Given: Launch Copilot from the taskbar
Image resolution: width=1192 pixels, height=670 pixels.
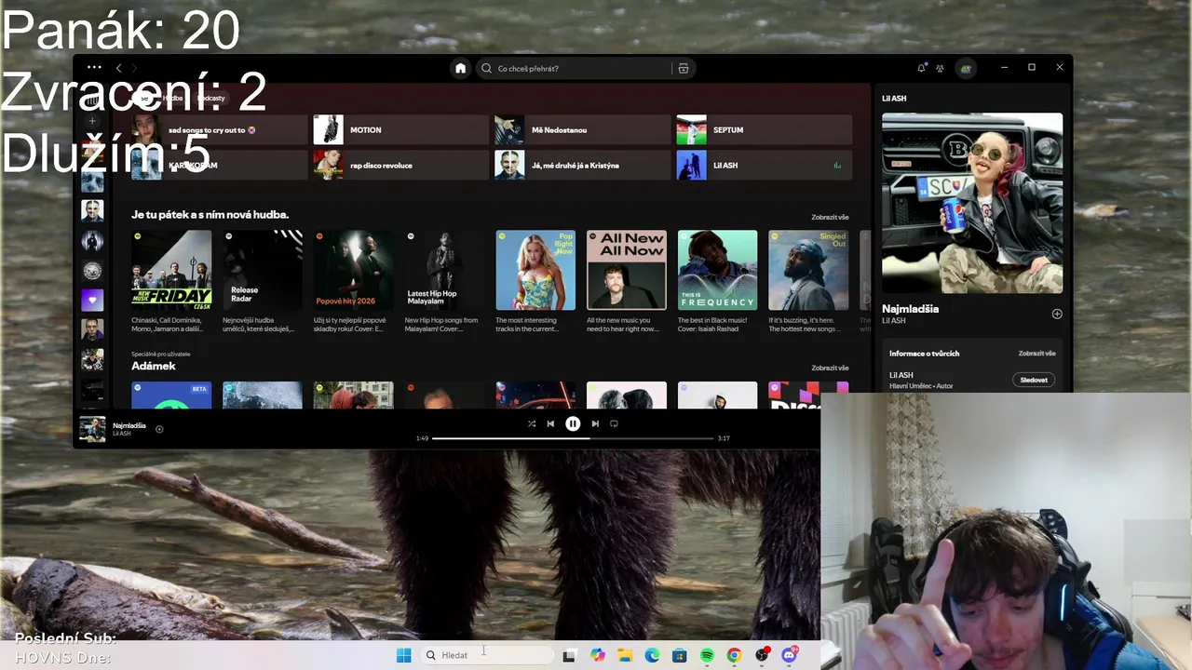Looking at the screenshot, I should 598,655.
